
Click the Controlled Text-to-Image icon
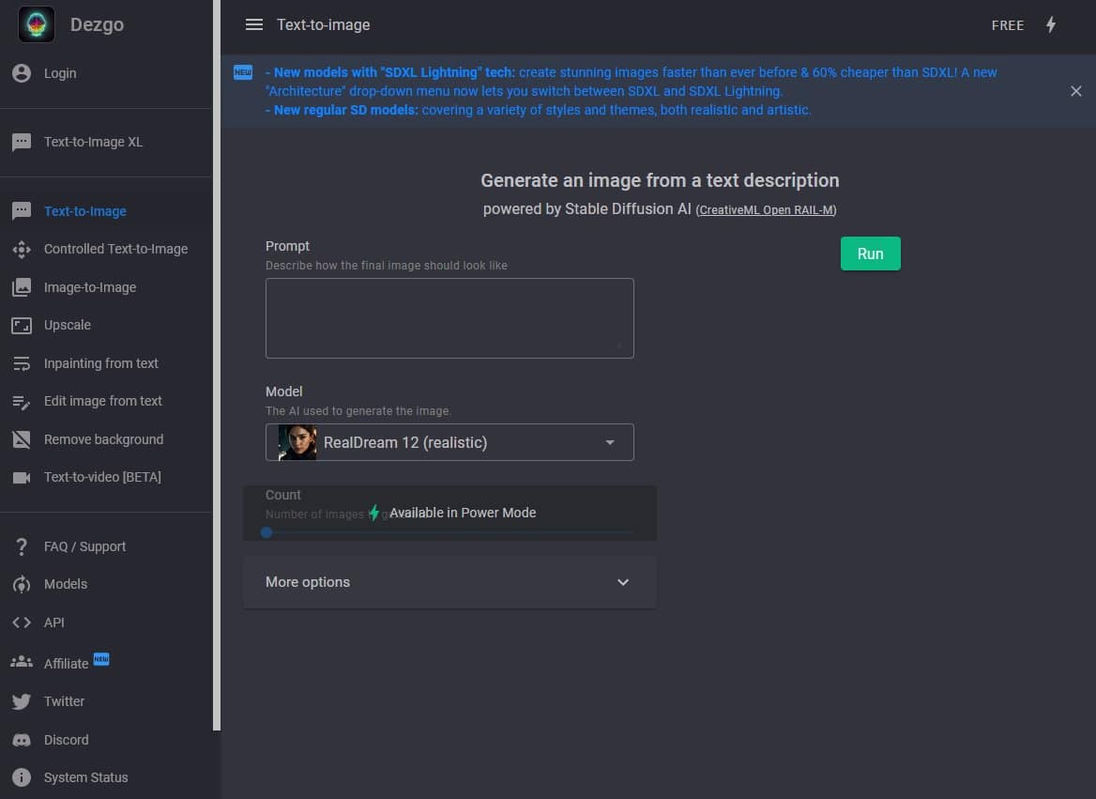22,249
